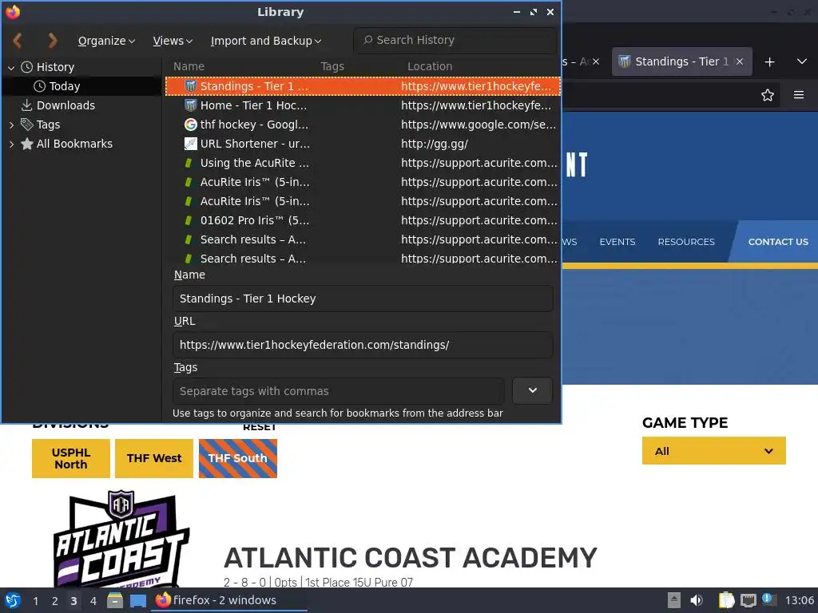
Task: Click the download icon next to Downloads
Action: pyautogui.click(x=27, y=105)
